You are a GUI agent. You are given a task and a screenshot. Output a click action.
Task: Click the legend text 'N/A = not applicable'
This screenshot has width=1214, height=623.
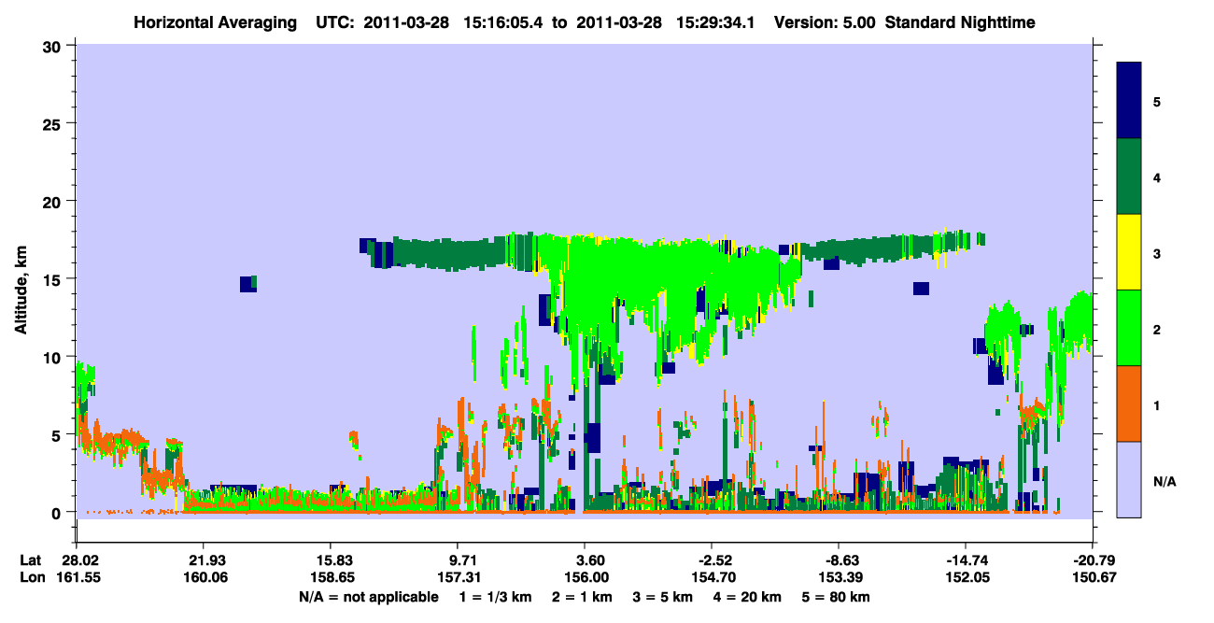[368, 597]
